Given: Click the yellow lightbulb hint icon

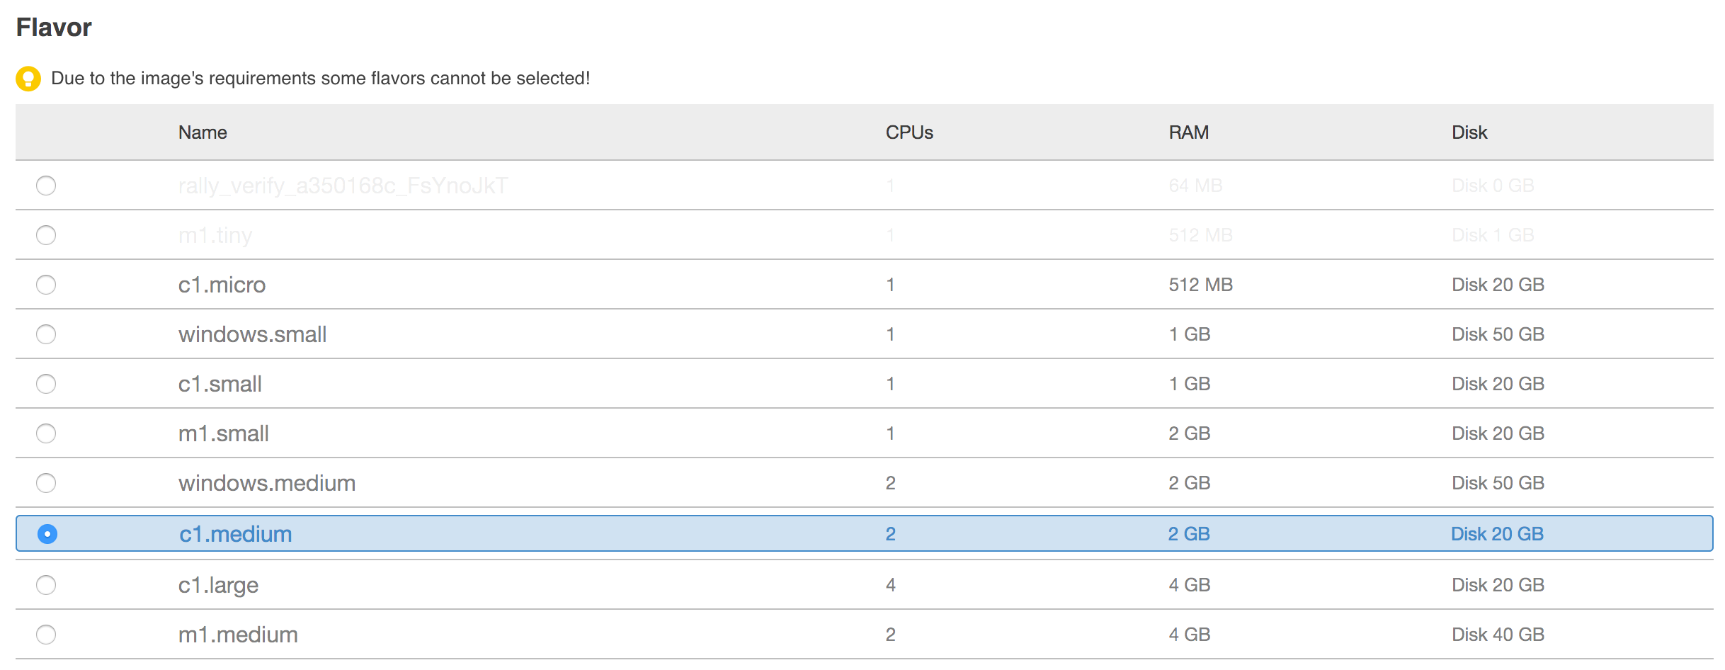Looking at the screenshot, I should click(x=28, y=79).
